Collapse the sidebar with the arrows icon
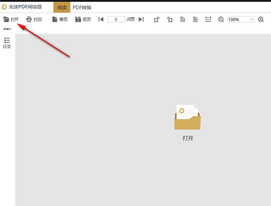Image resolution: width=271 pixels, height=206 pixels. 7,29
